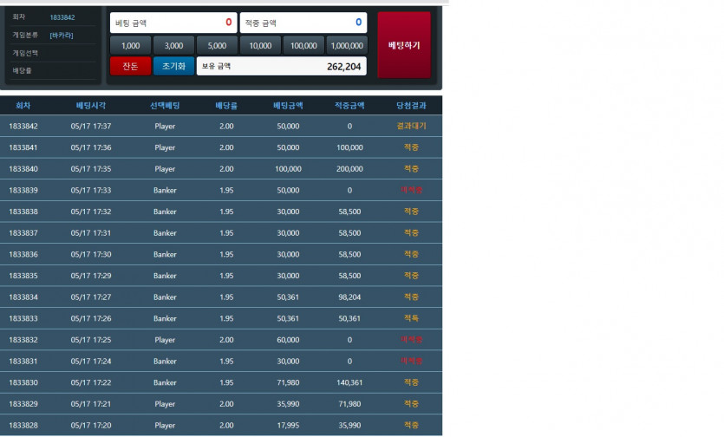This screenshot has height=437, width=724.
Task: Select round 1833830 in the history table
Action: (x=221, y=382)
